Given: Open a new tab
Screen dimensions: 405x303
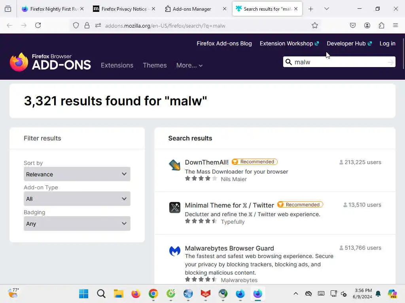Looking at the screenshot, I should click(x=311, y=9).
